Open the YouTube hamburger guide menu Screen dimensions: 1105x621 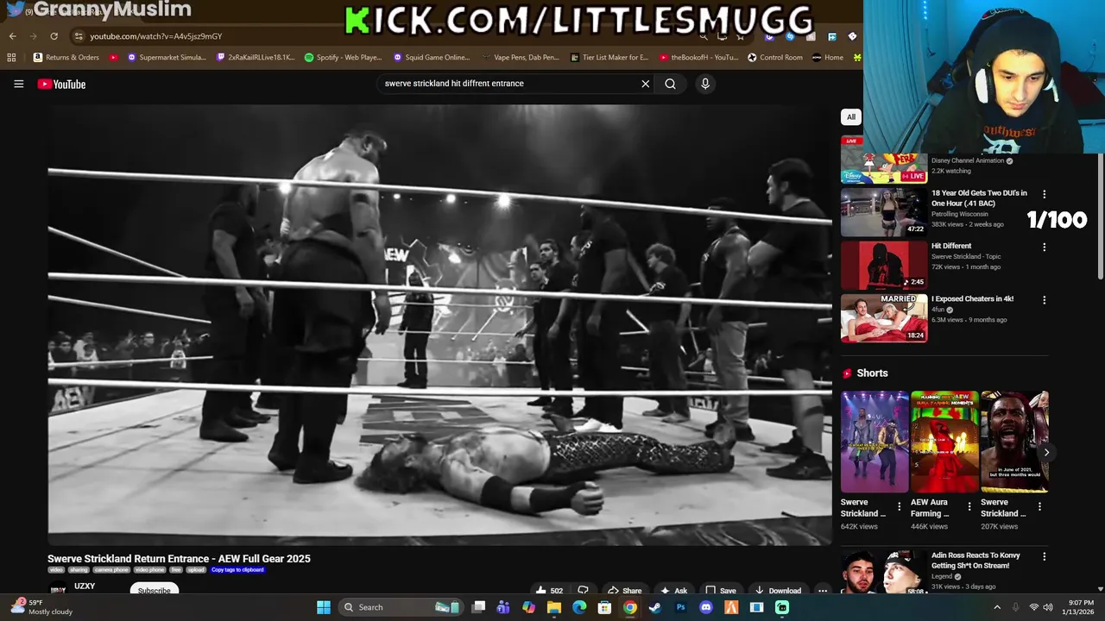click(x=18, y=84)
